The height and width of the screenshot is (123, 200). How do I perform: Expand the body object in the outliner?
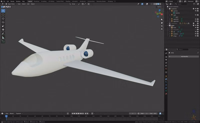tap(170, 28)
